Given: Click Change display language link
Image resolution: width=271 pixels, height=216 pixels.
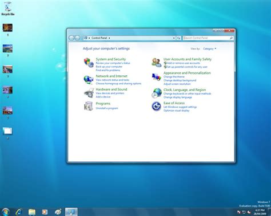Looking at the screenshot, I should pos(178,97).
